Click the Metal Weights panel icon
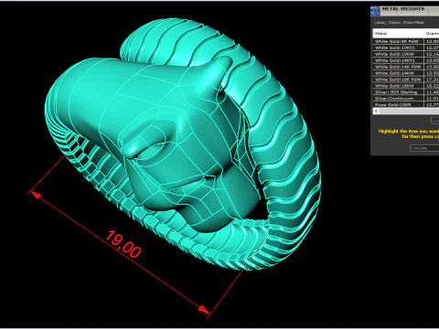 pos(375,11)
